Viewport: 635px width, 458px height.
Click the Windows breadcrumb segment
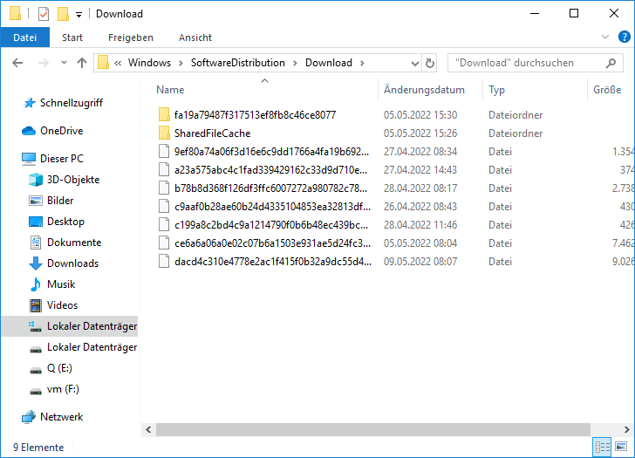[149, 63]
